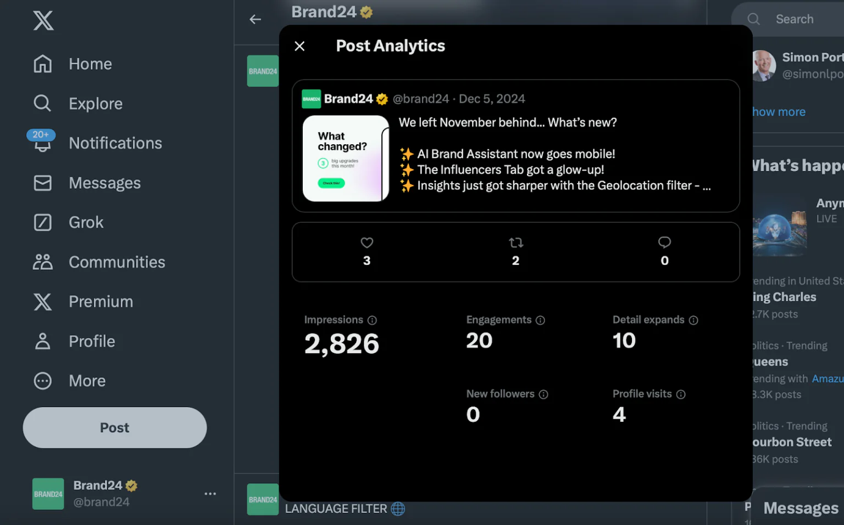844x525 pixels.
Task: Open the Home feed
Action: pos(42,64)
